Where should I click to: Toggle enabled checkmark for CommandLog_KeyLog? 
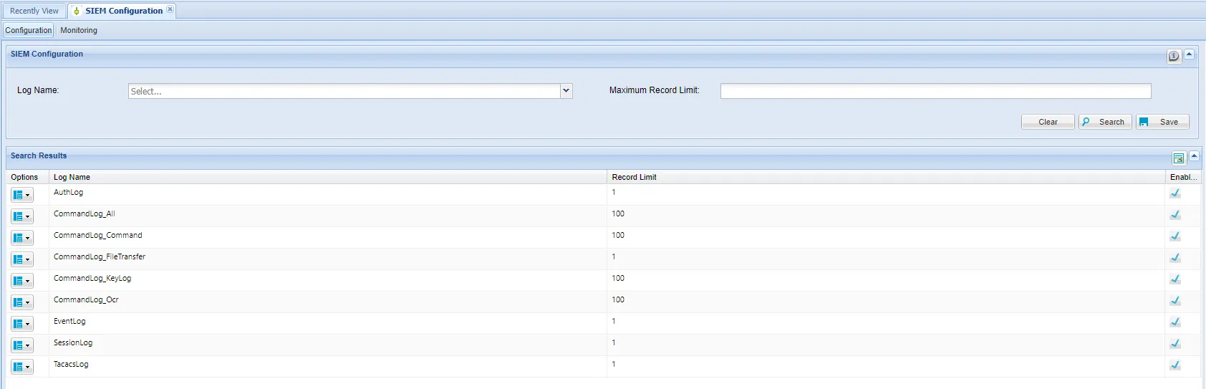1175,279
